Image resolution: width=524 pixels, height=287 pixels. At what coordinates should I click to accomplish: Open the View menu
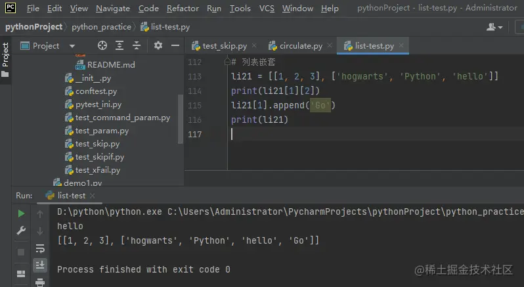79,9
